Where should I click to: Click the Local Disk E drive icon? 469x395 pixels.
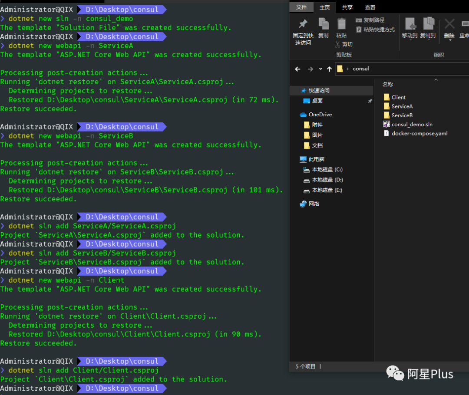pyautogui.click(x=307, y=191)
